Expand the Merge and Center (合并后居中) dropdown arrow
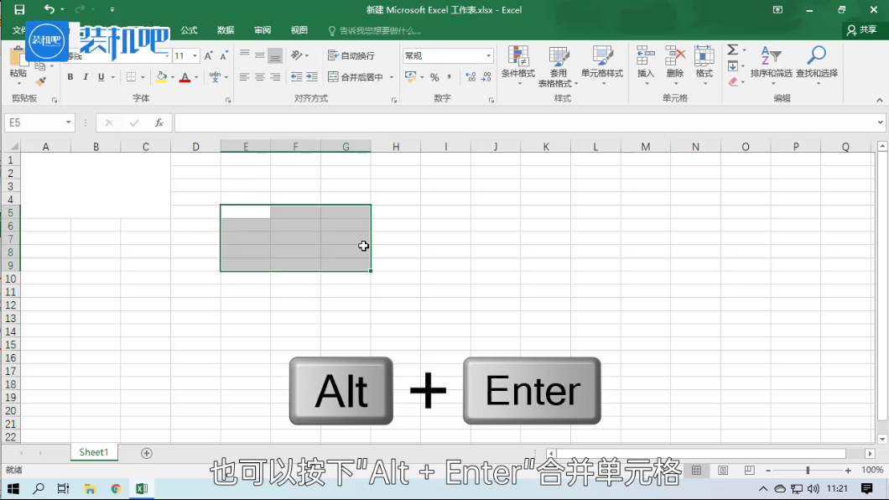The image size is (889, 500). click(391, 77)
